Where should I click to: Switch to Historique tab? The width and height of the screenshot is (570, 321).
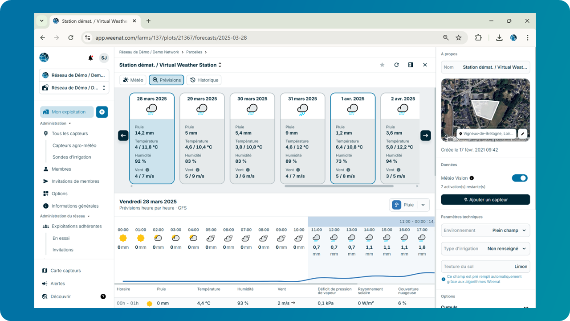tap(204, 80)
